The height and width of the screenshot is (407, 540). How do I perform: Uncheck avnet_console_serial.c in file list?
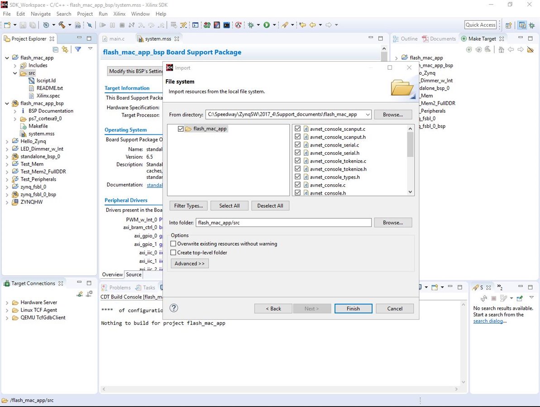[298, 145]
